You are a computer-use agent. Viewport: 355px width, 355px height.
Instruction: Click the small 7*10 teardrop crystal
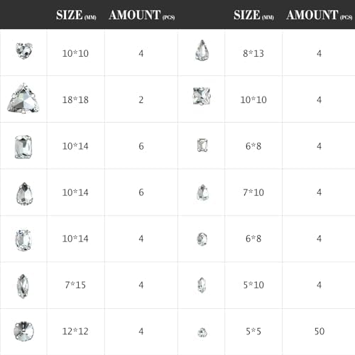202,192
